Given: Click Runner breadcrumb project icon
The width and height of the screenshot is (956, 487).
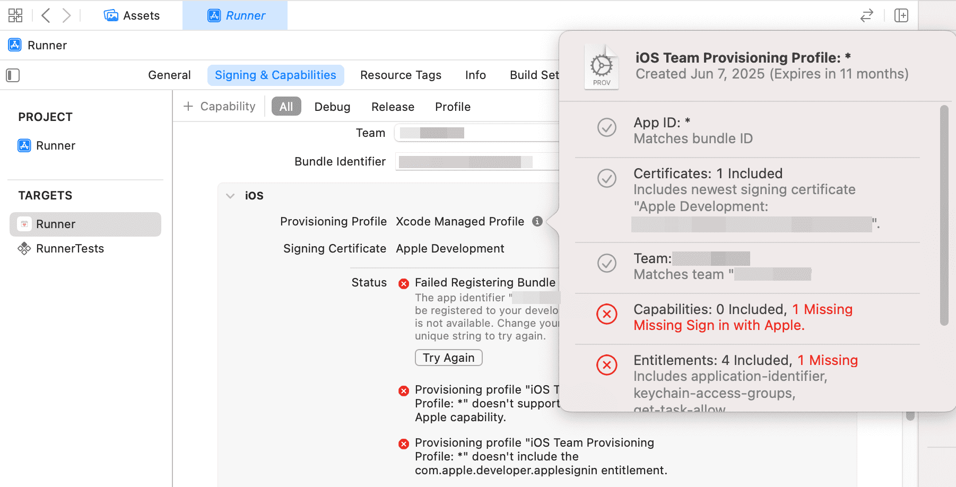Looking at the screenshot, I should coord(15,45).
